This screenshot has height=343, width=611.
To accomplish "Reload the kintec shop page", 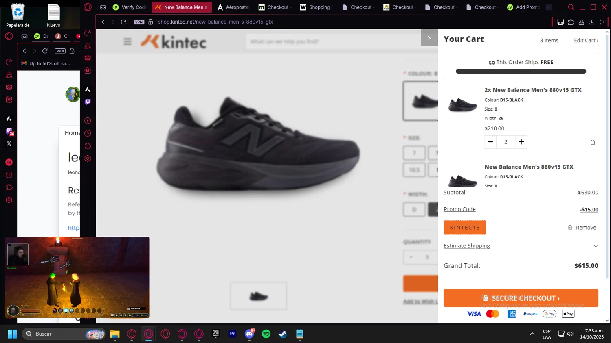I will pos(123,22).
